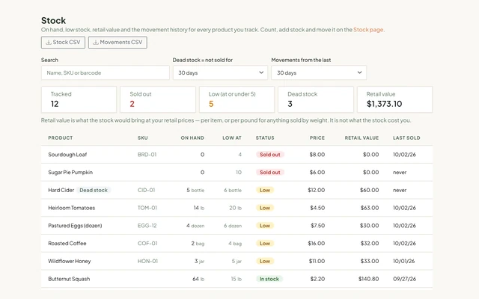The image size is (479, 299).
Task: Select the Hard Cider product name
Action: click(x=61, y=190)
